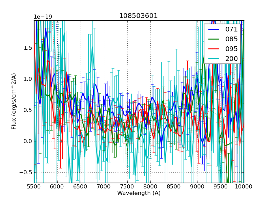
Task: Click the plot title 108503601
Action: (139, 16)
